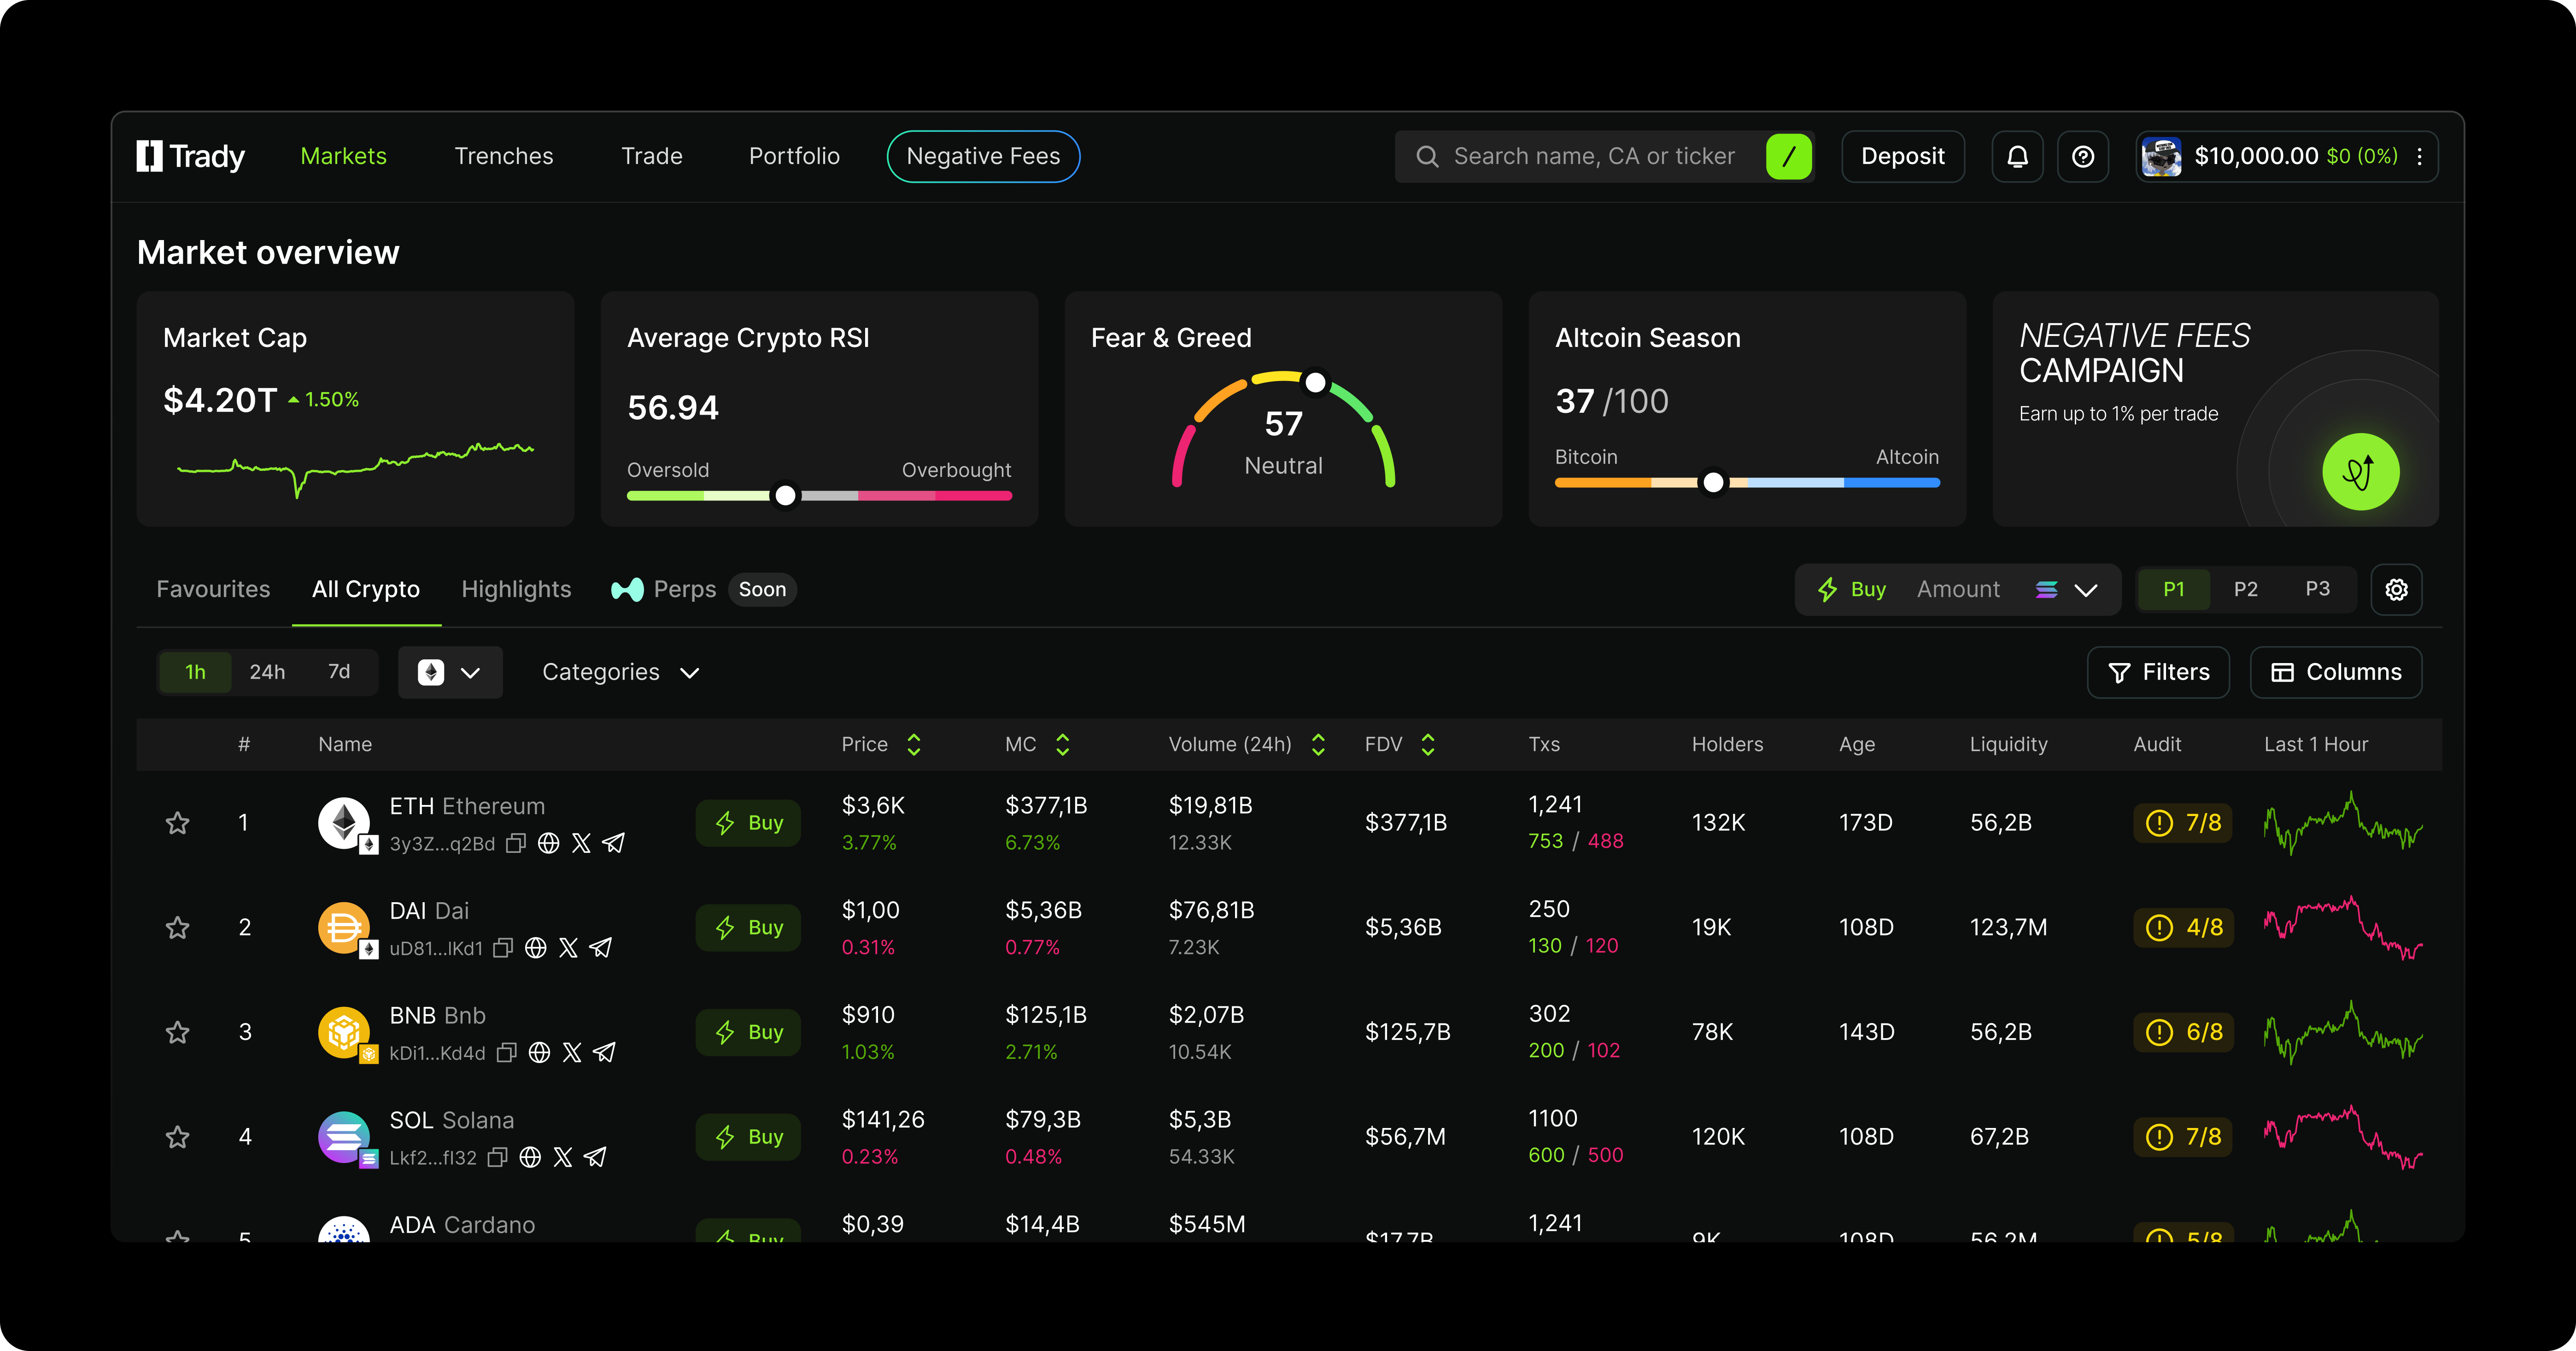Open Solana's Telegram via the paper plane icon

(595, 1157)
